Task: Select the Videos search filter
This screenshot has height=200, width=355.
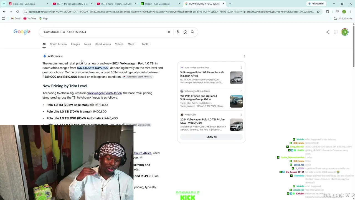Action: click(119, 44)
